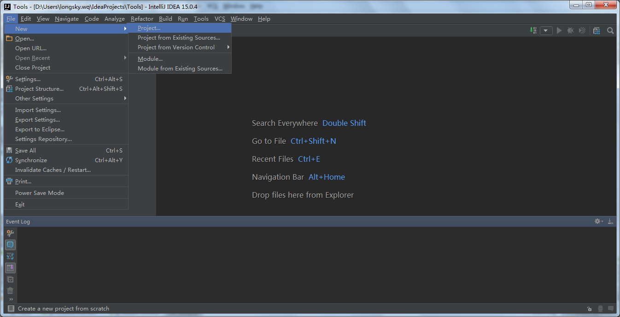Click the Make Project green arrow icon

pyautogui.click(x=533, y=30)
